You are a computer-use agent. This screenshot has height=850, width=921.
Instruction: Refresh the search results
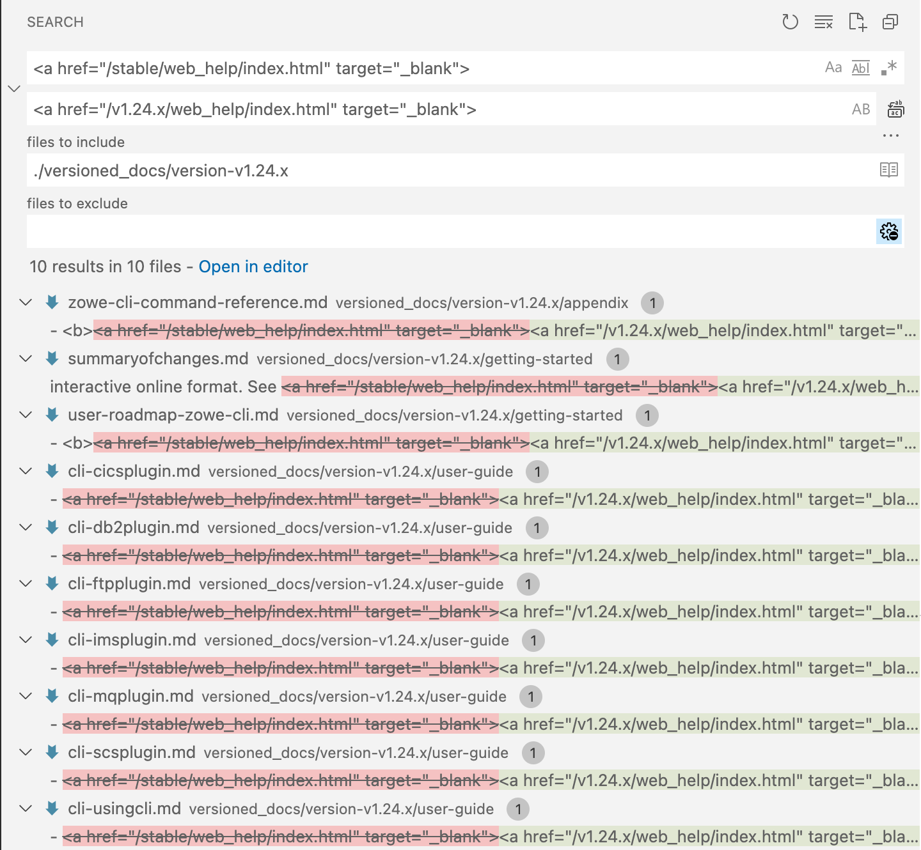790,22
